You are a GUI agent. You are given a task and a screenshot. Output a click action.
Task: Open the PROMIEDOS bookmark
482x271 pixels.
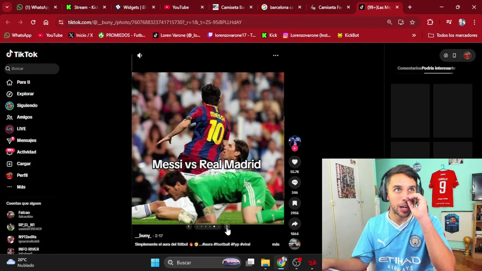122,35
